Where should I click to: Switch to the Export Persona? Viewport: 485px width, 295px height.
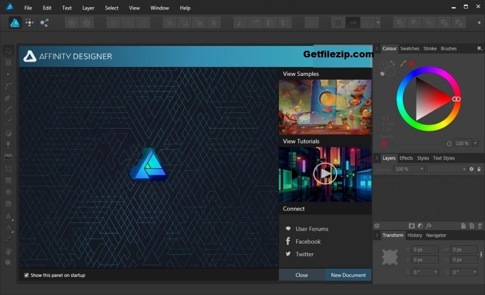tap(45, 22)
